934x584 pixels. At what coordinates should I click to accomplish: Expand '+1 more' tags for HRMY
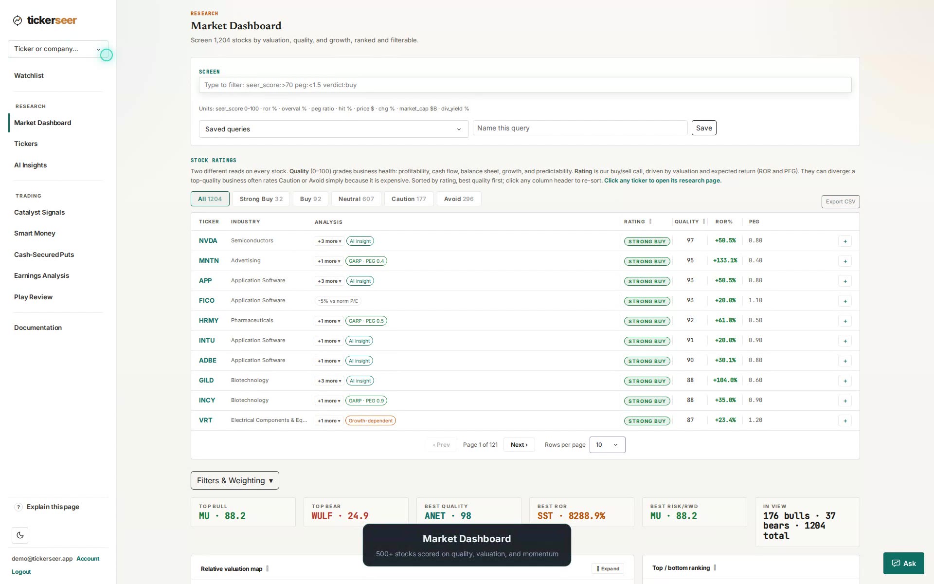pos(329,321)
